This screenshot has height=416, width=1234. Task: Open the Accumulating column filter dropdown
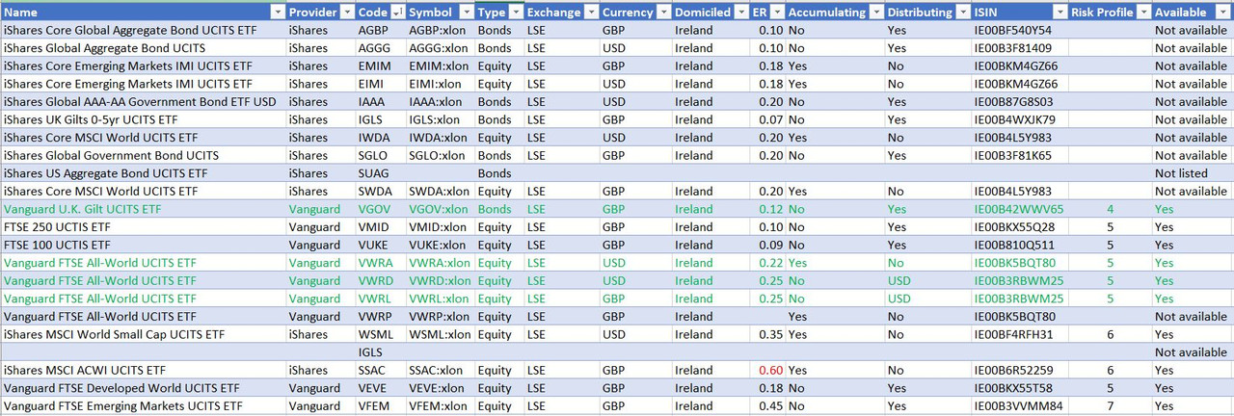pyautogui.click(x=875, y=13)
